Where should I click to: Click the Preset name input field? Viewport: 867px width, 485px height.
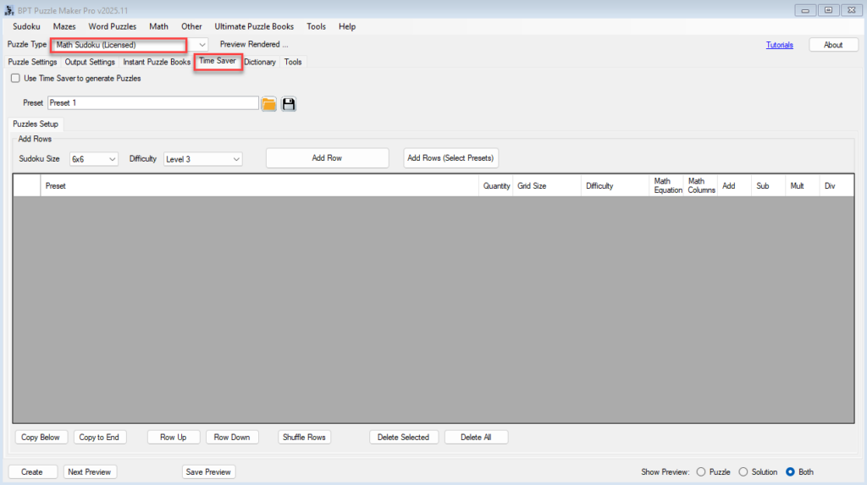(152, 103)
